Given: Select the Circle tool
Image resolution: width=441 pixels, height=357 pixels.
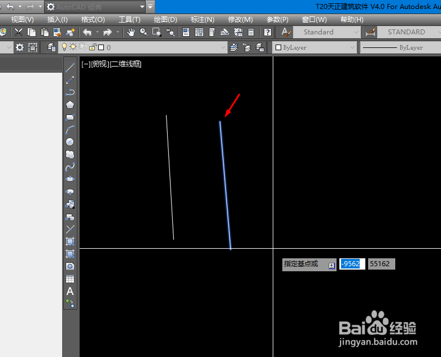Looking at the screenshot, I should tap(70, 142).
